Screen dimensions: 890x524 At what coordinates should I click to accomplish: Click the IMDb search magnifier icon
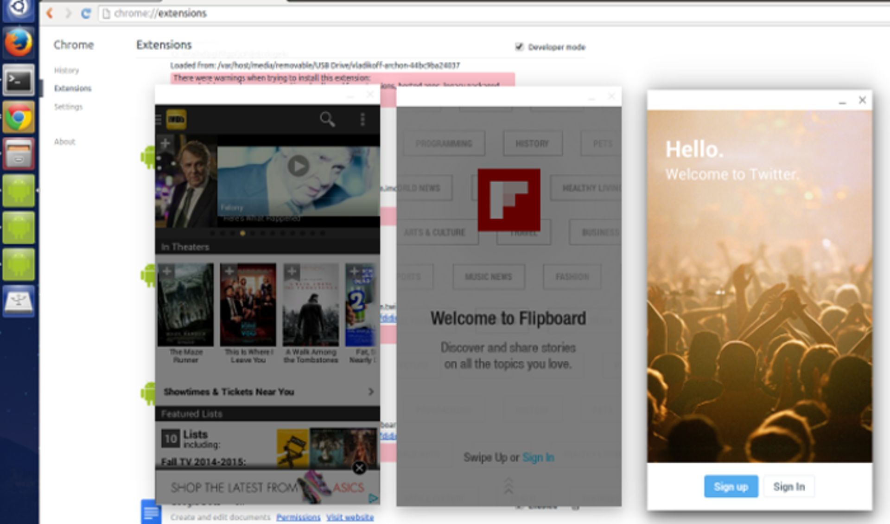pyautogui.click(x=327, y=120)
